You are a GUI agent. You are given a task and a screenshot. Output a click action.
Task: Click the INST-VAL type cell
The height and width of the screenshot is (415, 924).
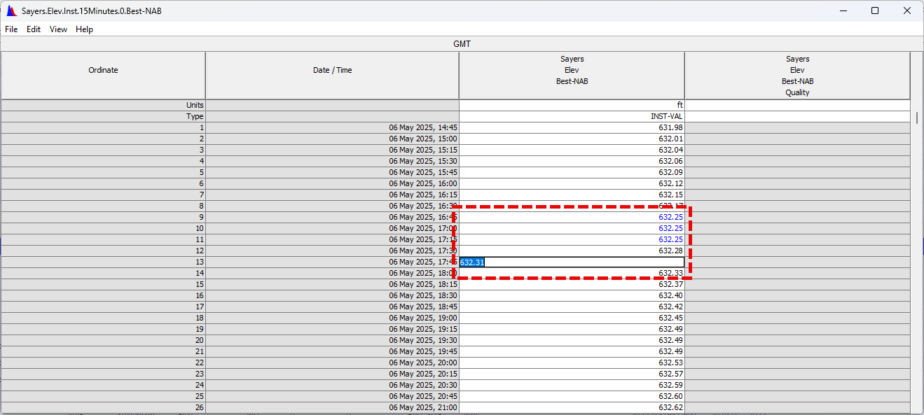click(x=572, y=116)
